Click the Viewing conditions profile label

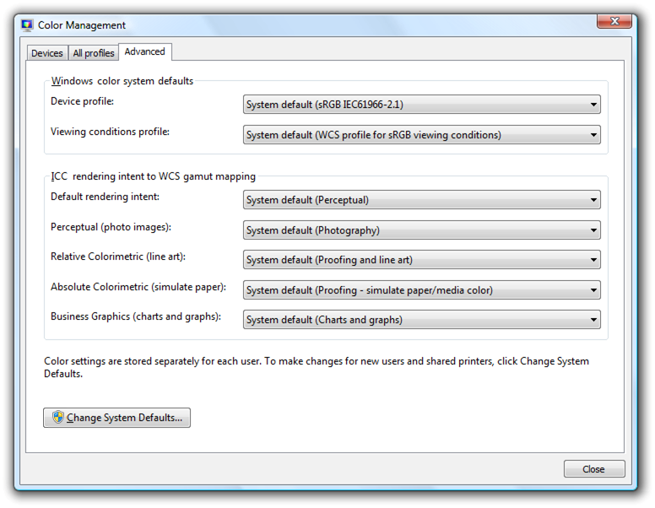tap(111, 132)
